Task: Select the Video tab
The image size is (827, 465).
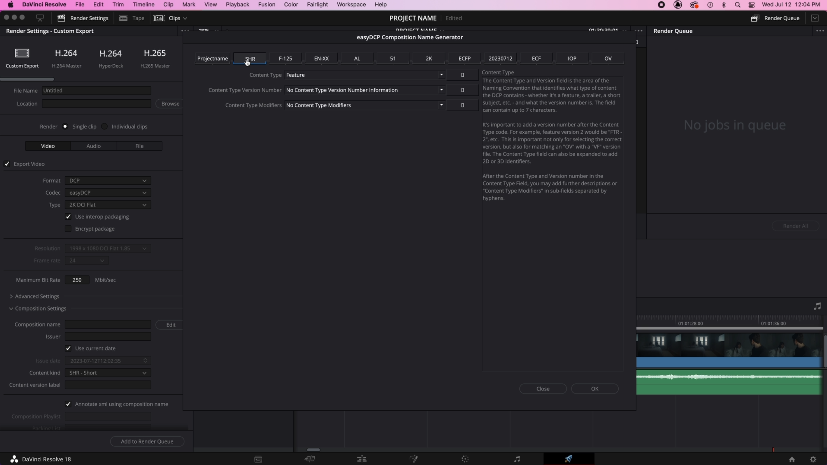Action: 48,146
